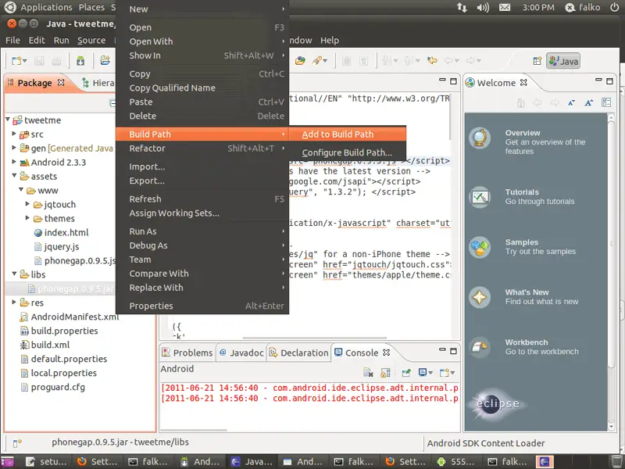Viewport: 625px width, 469px height.
Task: Click the Trash icon in bottom panel
Action: pos(616,461)
